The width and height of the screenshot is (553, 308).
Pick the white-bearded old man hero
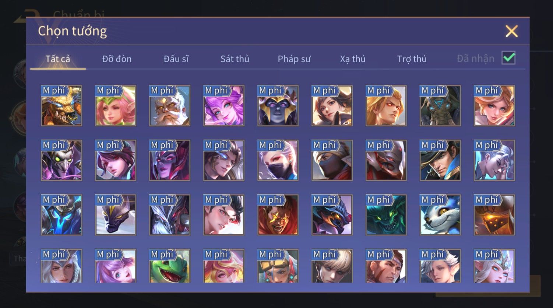tap(170, 106)
